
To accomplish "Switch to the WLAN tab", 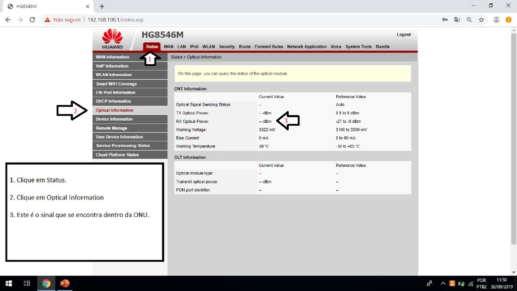I will point(209,47).
